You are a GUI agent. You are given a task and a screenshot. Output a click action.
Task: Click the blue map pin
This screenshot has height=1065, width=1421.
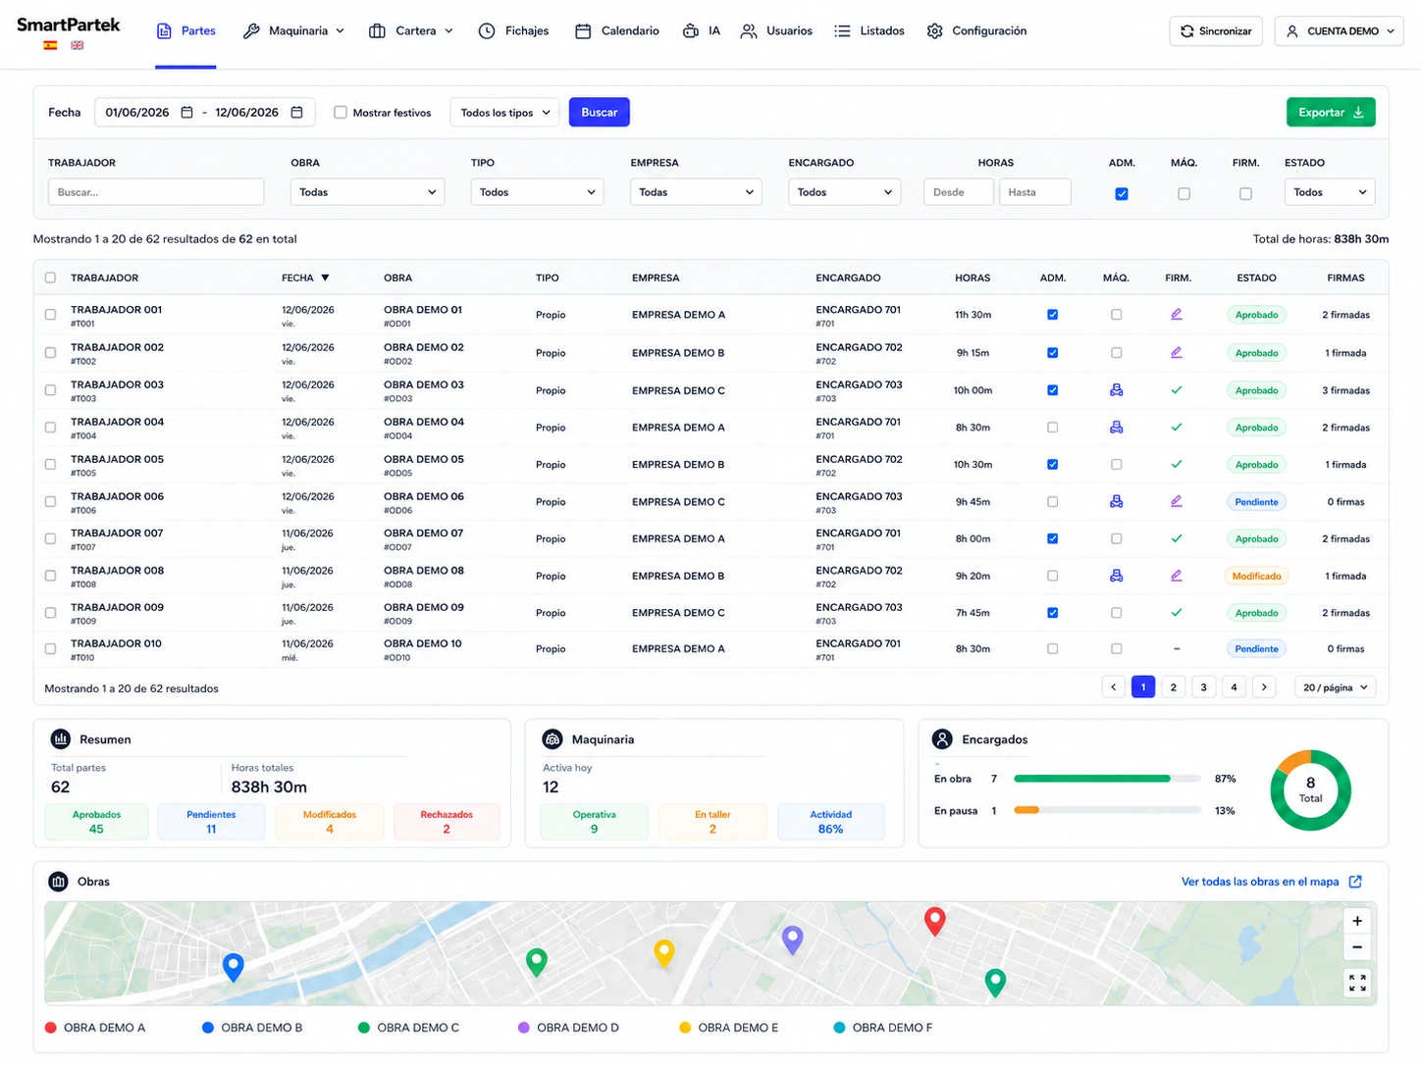233,968
